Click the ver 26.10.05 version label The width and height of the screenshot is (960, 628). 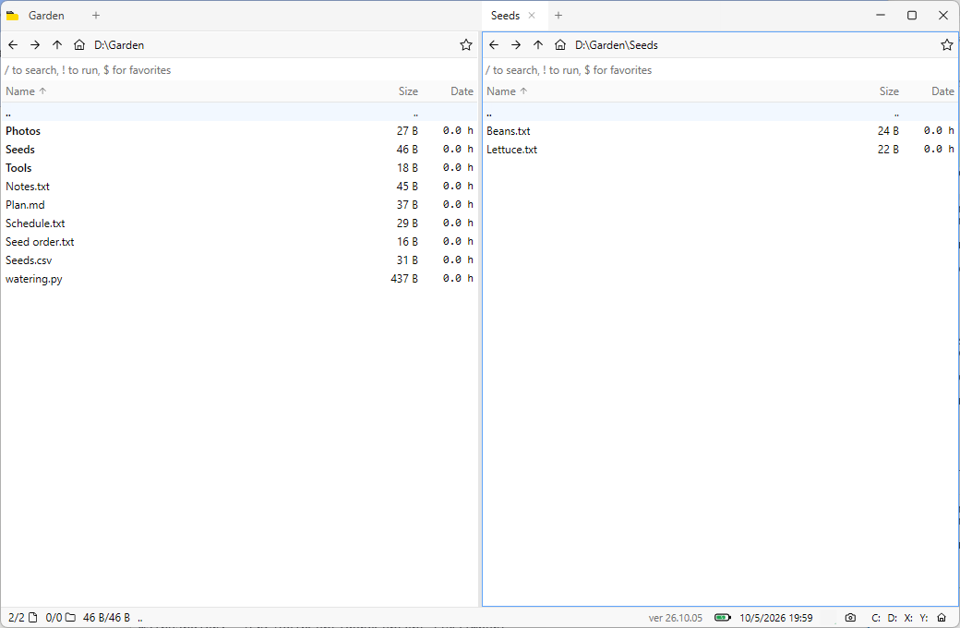[x=676, y=618]
